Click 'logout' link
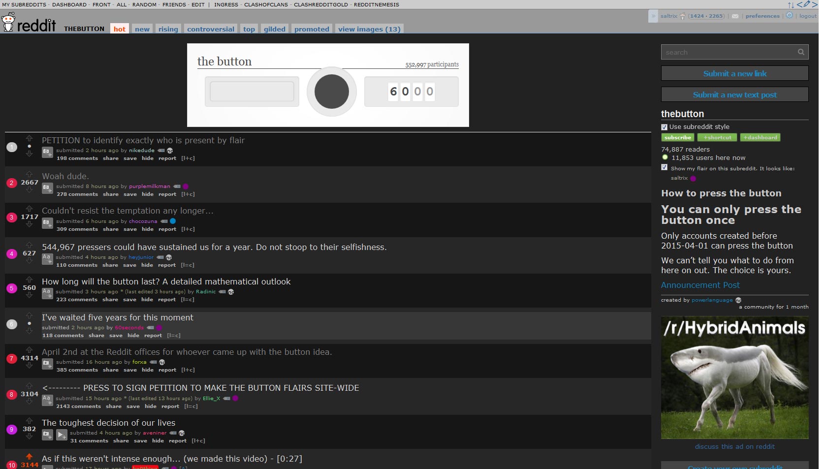 808,16
